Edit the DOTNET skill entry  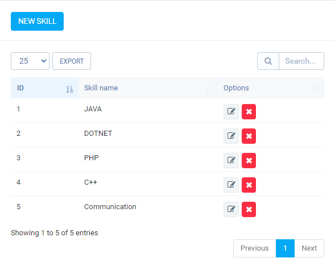point(231,136)
